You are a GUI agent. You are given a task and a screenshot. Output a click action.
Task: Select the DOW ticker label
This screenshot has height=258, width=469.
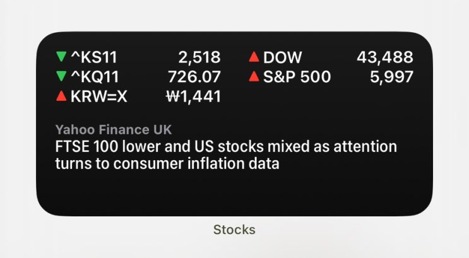pos(284,58)
